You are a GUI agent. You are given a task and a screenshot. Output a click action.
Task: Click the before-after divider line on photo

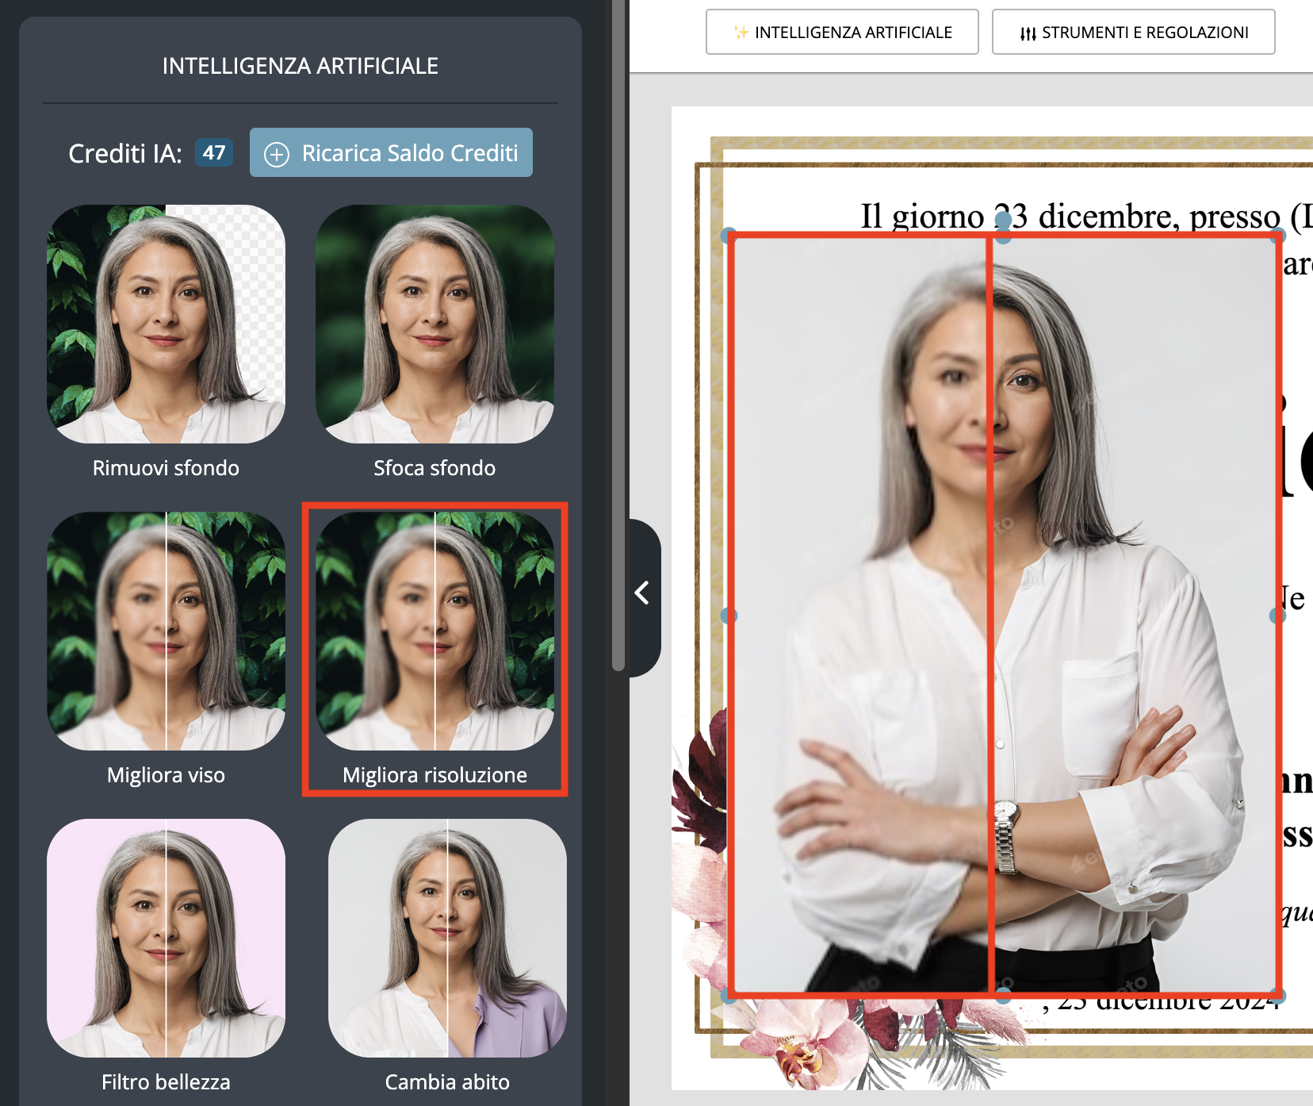pyautogui.click(x=990, y=616)
